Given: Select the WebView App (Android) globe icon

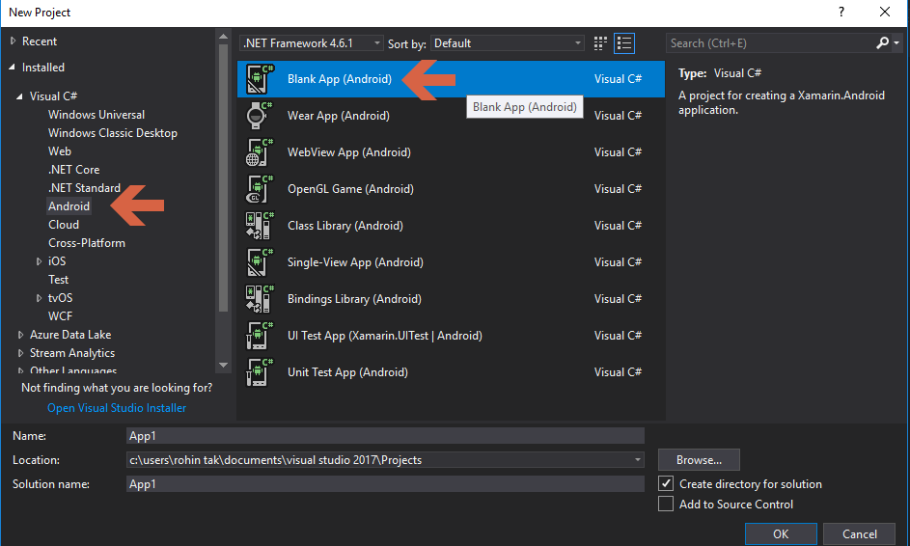Looking at the screenshot, I should point(259,152).
